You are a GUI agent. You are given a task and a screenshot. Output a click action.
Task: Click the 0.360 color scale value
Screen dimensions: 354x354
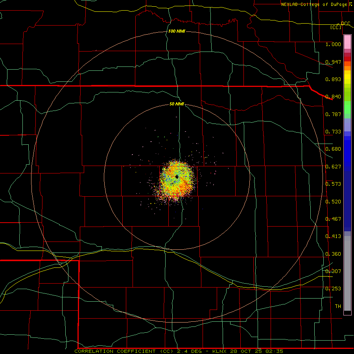(333, 254)
